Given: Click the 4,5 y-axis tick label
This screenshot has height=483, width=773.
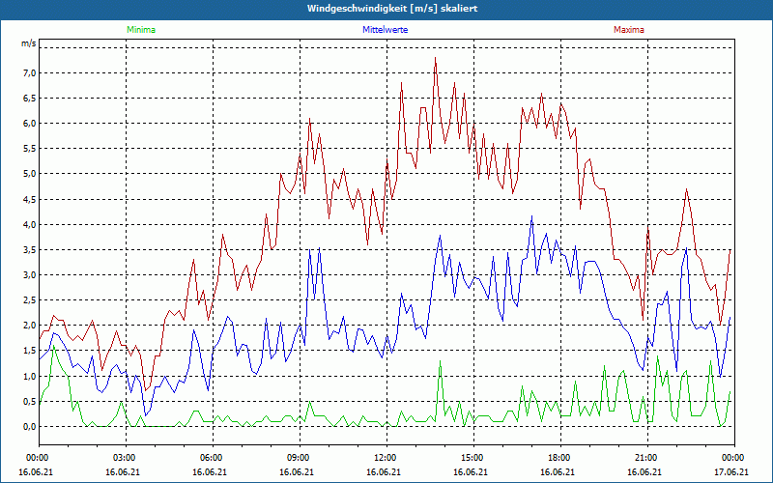Looking at the screenshot, I should coord(30,200).
